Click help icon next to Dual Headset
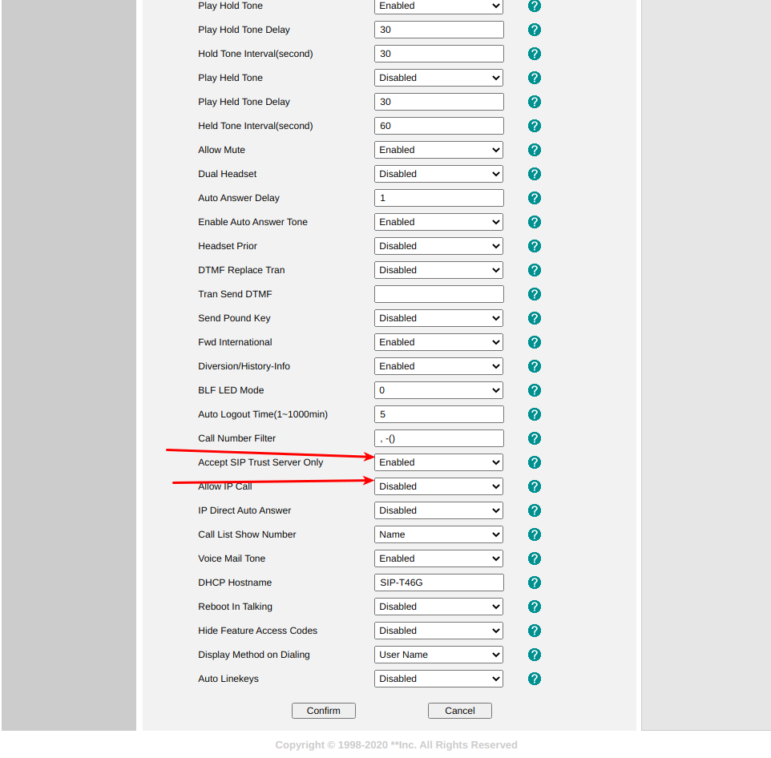Image resolution: width=771 pixels, height=758 pixels. coord(535,174)
